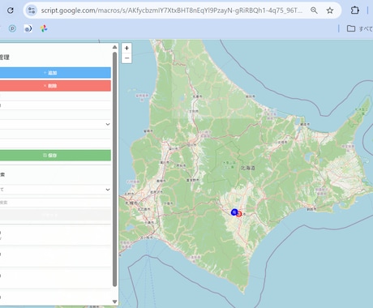Screen dimensions: 373x308
Task: Click the 北海道 label on the map
Action: [x=248, y=168]
